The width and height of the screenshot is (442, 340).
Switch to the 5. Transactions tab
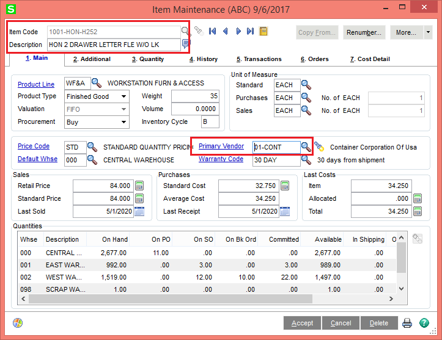click(x=259, y=59)
